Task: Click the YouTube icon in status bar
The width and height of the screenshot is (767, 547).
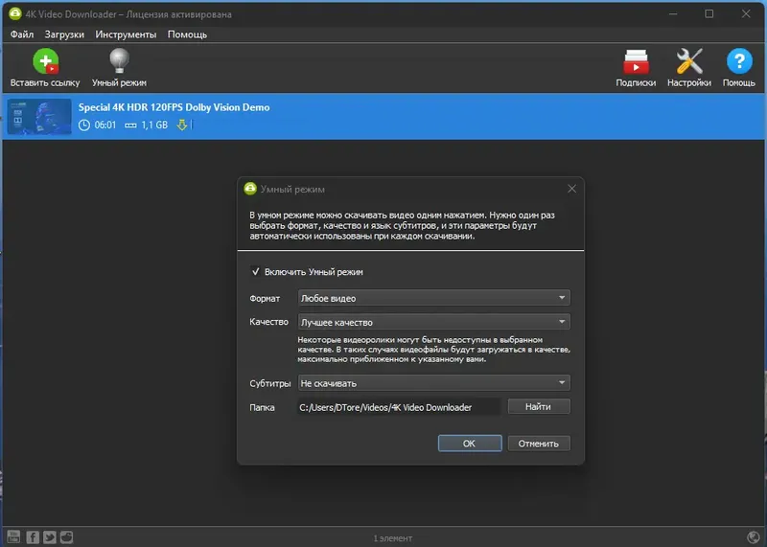Action: (x=13, y=536)
